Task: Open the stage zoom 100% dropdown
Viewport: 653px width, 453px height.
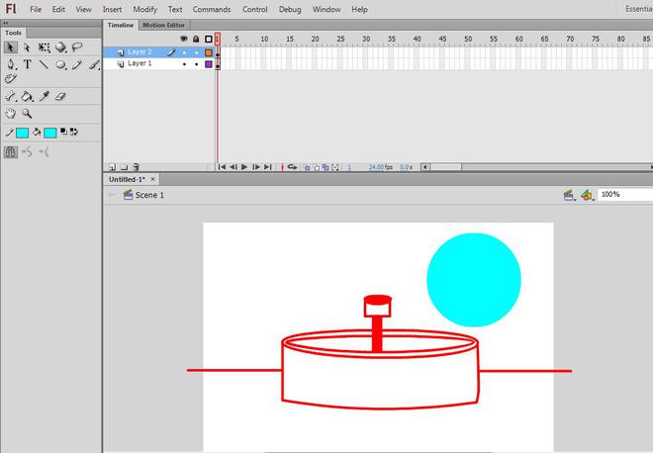Action: click(x=624, y=195)
